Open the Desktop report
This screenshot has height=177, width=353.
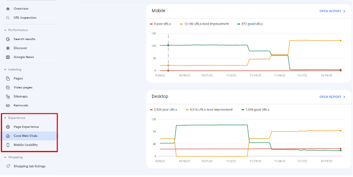[x=332, y=97]
